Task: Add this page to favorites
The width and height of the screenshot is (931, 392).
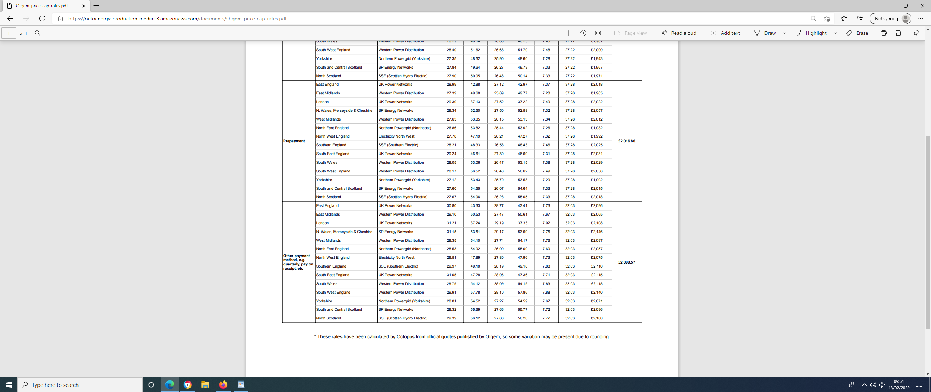Action: 827,19
